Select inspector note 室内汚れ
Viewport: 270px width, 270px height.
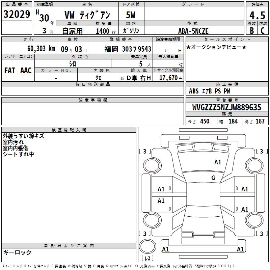point(13,142)
